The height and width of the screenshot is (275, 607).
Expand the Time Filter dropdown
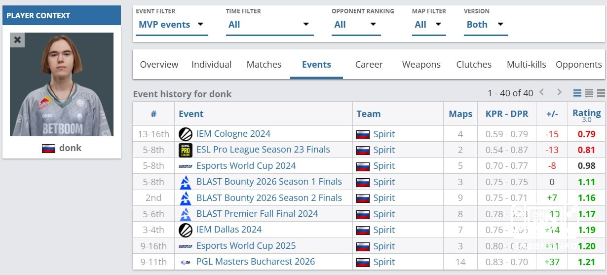tap(269, 25)
